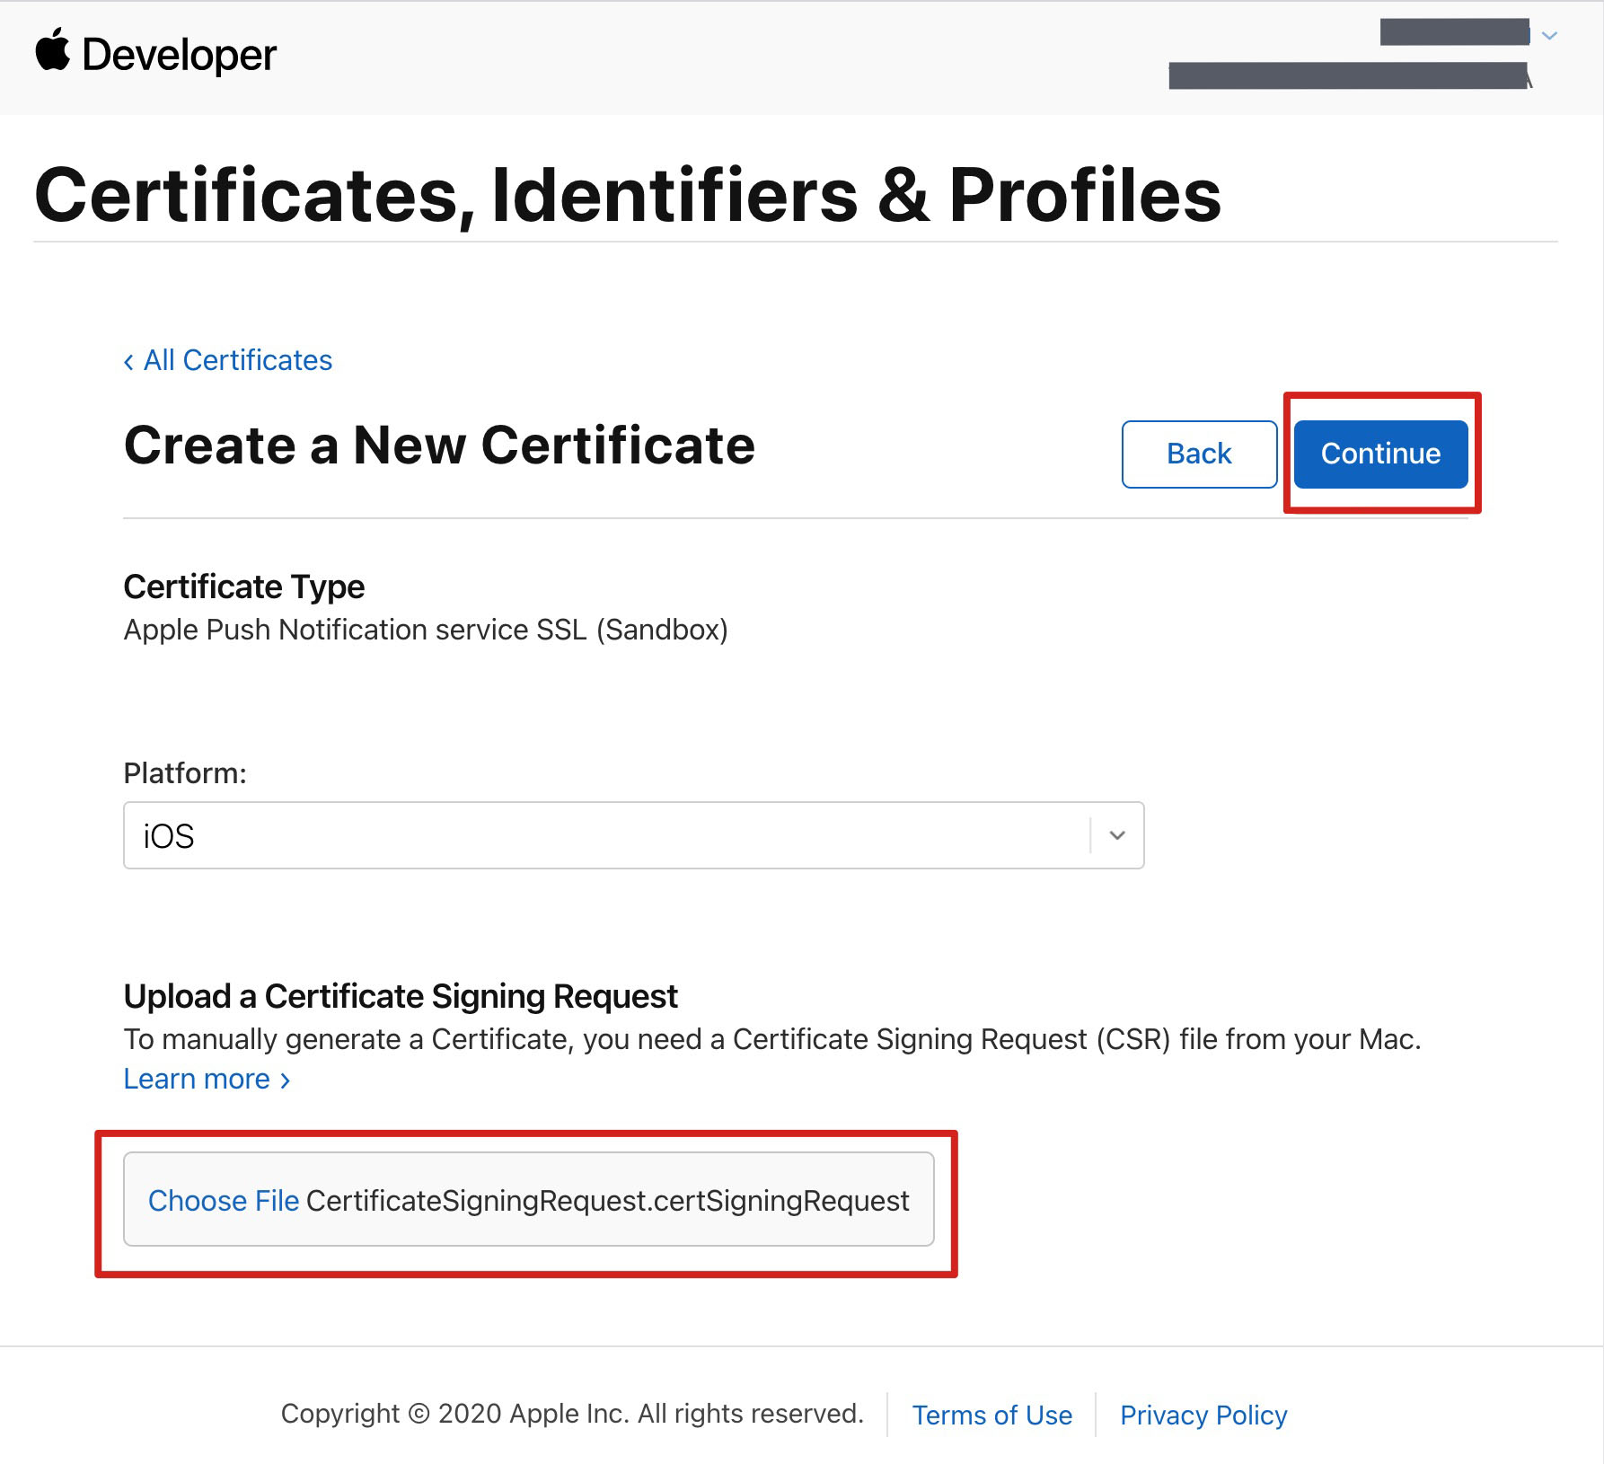Image resolution: width=1604 pixels, height=1464 pixels.
Task: Click the redacted account name in header
Action: tap(1454, 32)
